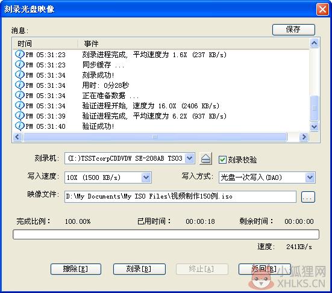Select the 同步缓存 ... message text
The image size is (332, 293).
click(x=103, y=65)
